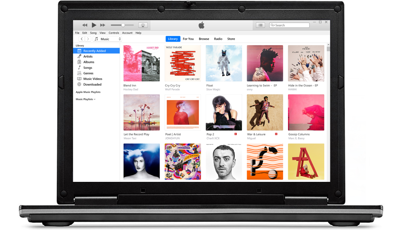Viewport: 401px width, 230px height.
Task: Open the Cry Cry Cry album cover
Action: pyautogui.click(x=183, y=63)
